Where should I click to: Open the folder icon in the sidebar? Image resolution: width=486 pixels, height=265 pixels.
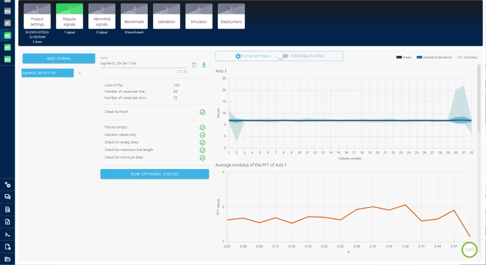click(7, 259)
